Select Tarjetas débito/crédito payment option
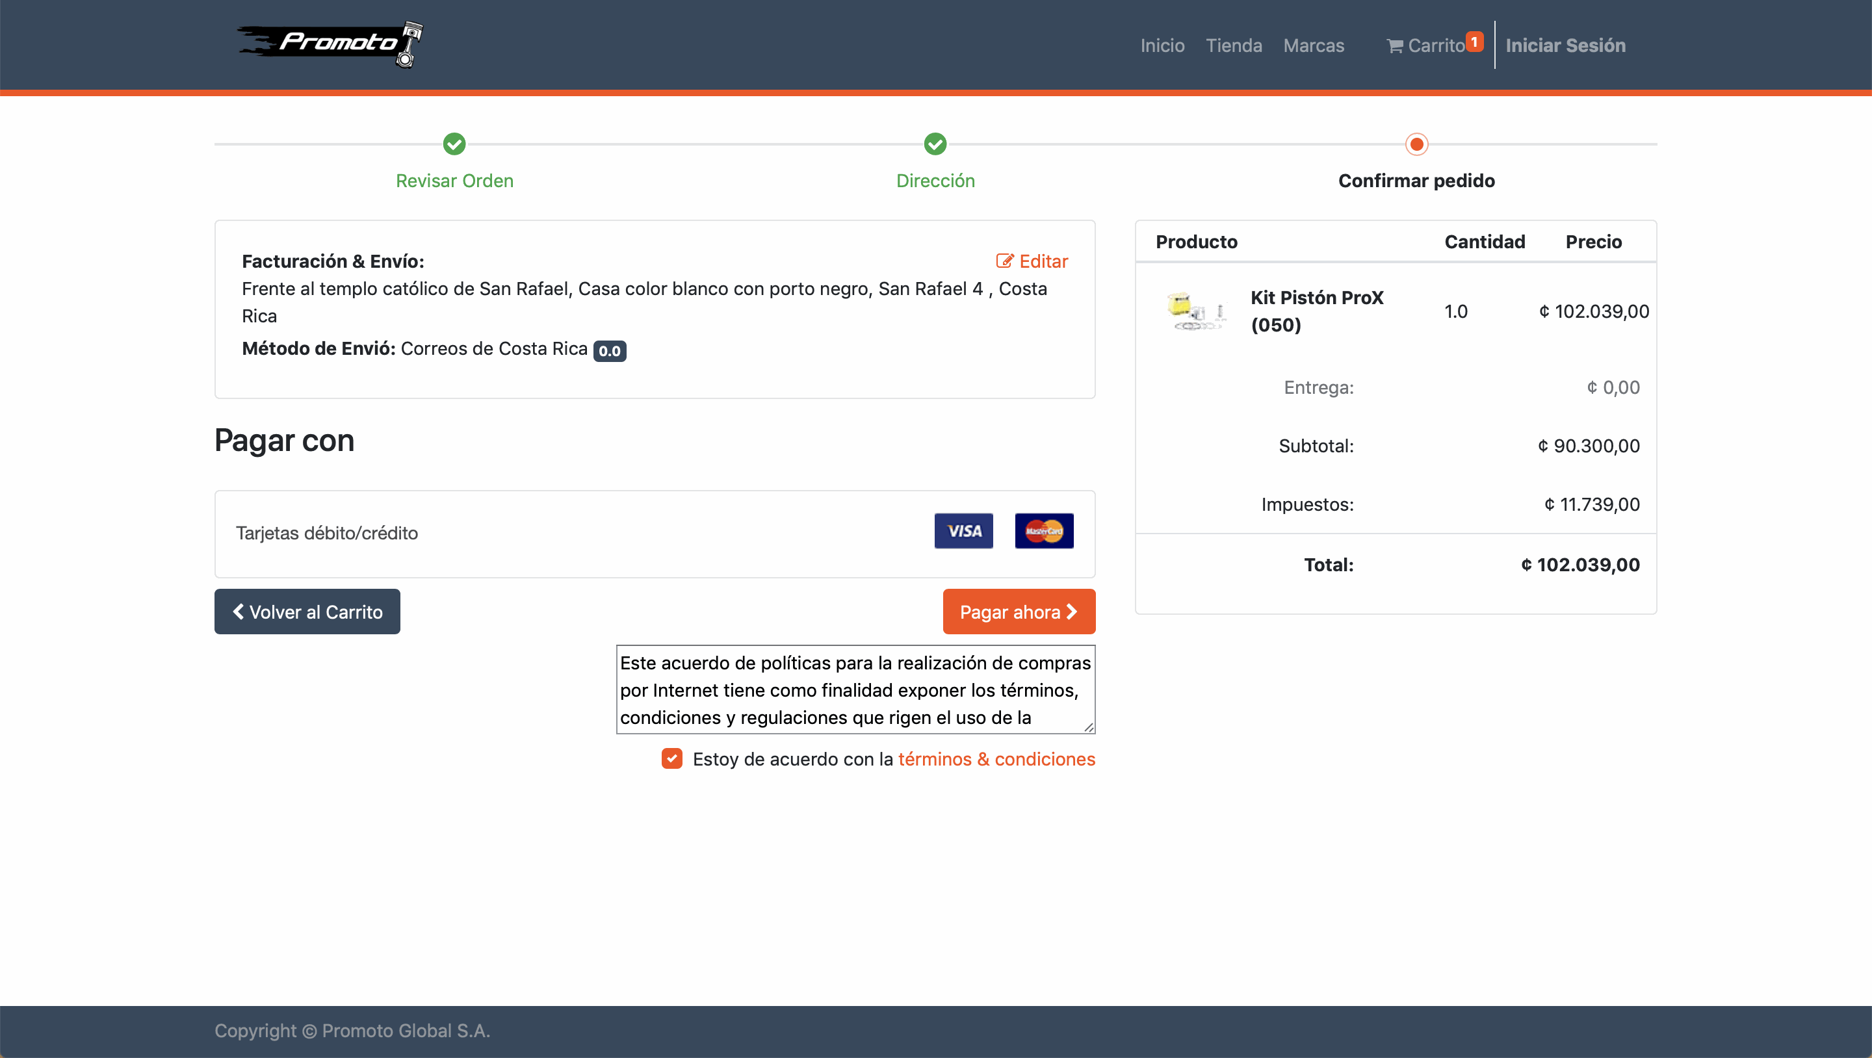This screenshot has height=1058, width=1872. click(x=655, y=534)
